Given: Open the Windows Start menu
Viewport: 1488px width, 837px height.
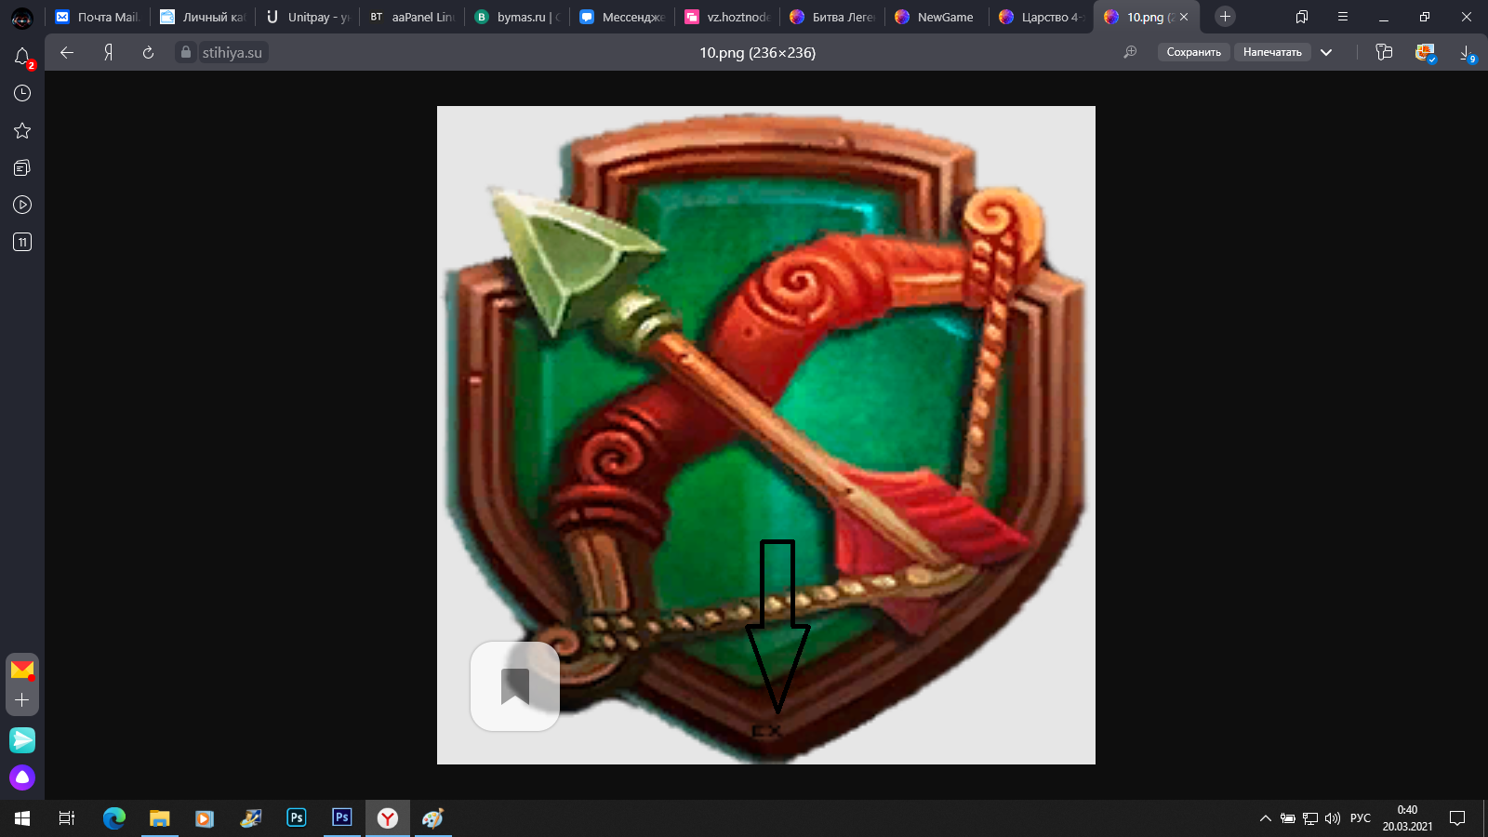Looking at the screenshot, I should 22,818.
